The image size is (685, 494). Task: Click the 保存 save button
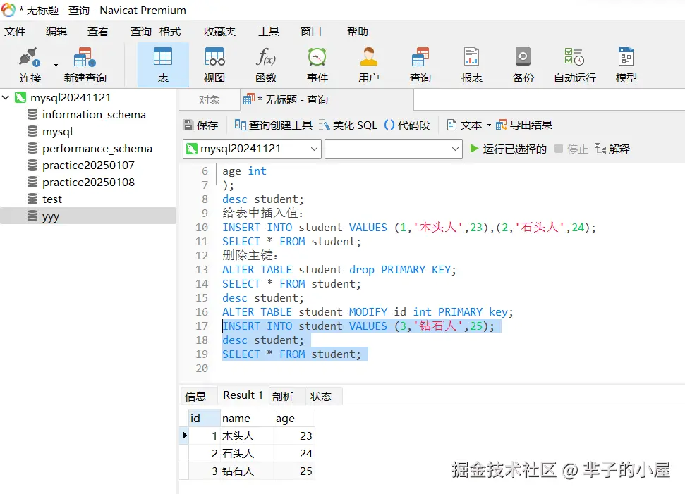(x=200, y=125)
